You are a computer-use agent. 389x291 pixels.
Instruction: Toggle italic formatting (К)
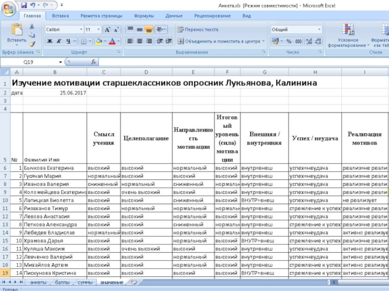[59, 41]
